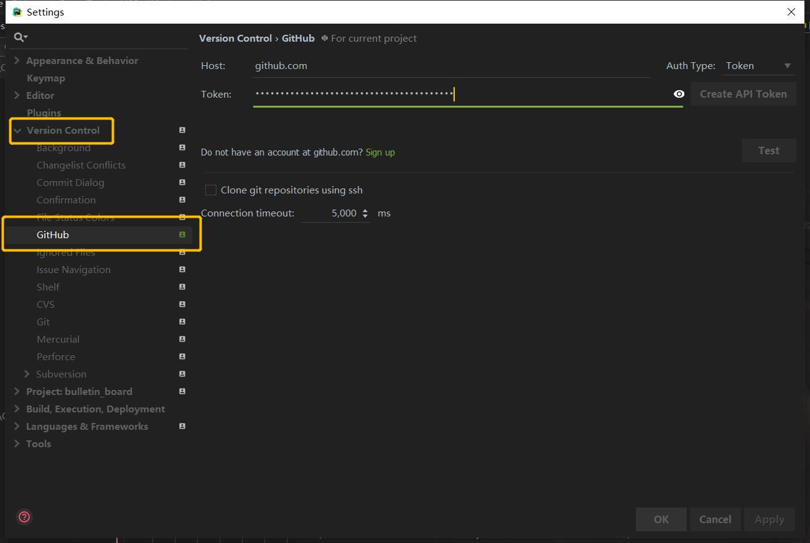Click project icon beside Project: bulletin_board
The height and width of the screenshot is (543, 810).
pos(182,391)
